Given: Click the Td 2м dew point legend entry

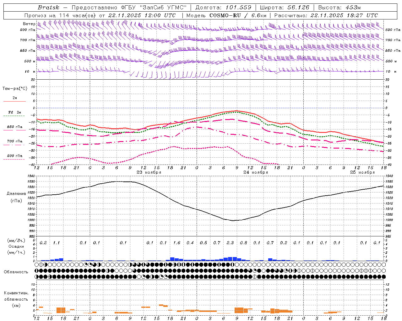Looking at the screenshot, I should 14,114.
